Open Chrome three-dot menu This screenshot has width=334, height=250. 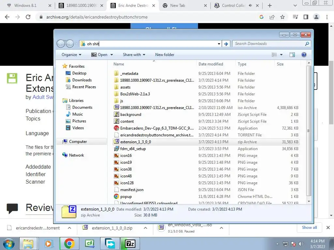[x=327, y=17]
